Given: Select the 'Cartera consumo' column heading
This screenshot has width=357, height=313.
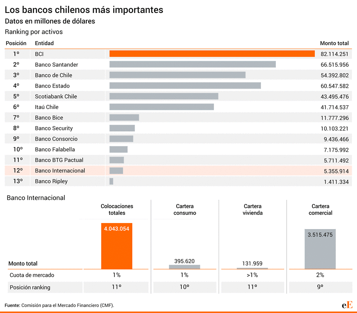Looking at the screenshot, I should (185, 210).
